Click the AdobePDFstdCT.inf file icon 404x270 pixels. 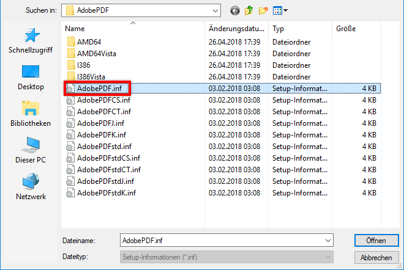70,169
